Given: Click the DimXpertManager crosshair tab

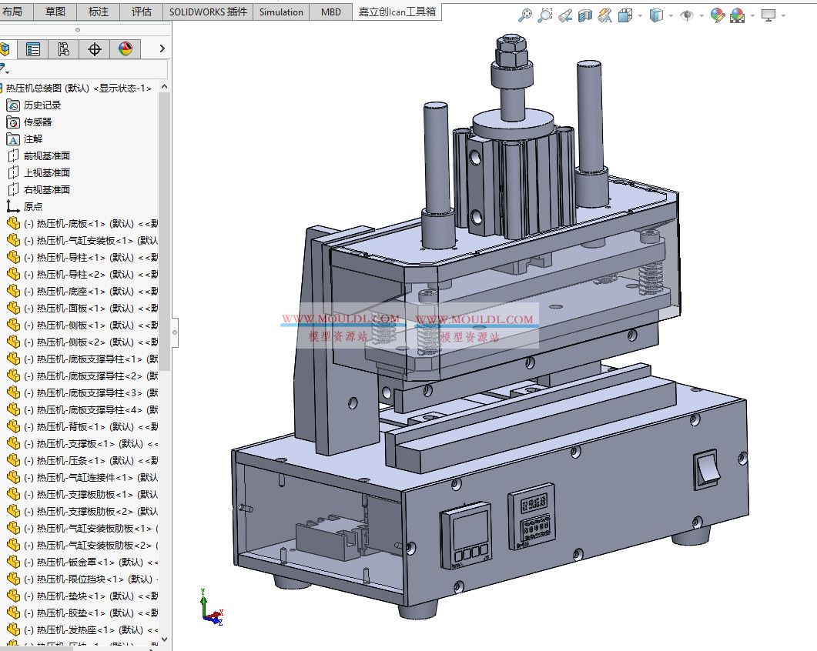Looking at the screenshot, I should (94, 49).
